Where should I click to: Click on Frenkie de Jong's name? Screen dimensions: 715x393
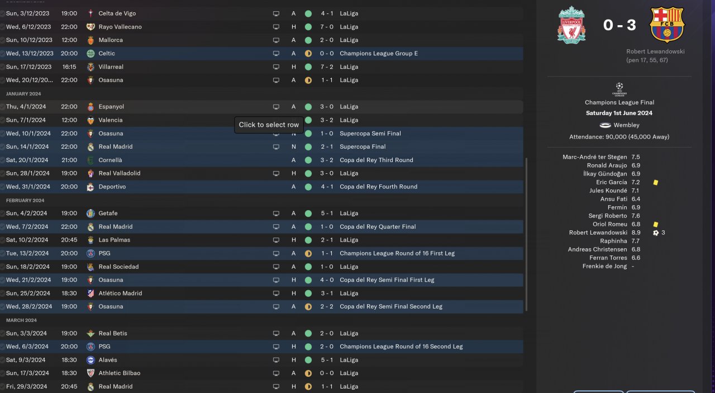(x=605, y=266)
